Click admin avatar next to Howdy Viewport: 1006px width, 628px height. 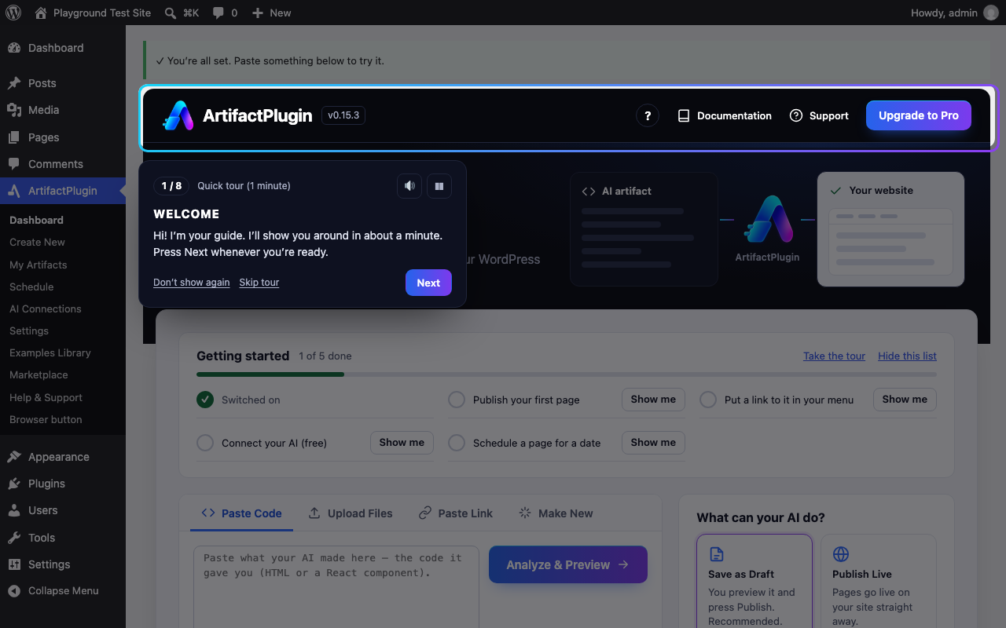click(x=991, y=13)
